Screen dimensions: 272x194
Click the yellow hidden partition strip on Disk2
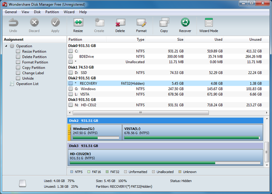pos(69,133)
